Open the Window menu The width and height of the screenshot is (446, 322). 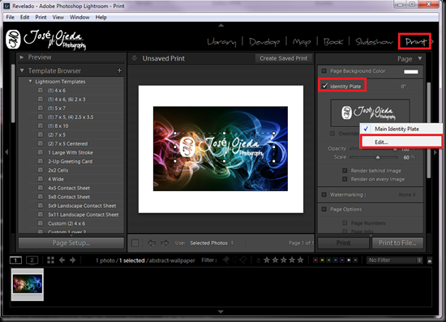(79, 17)
